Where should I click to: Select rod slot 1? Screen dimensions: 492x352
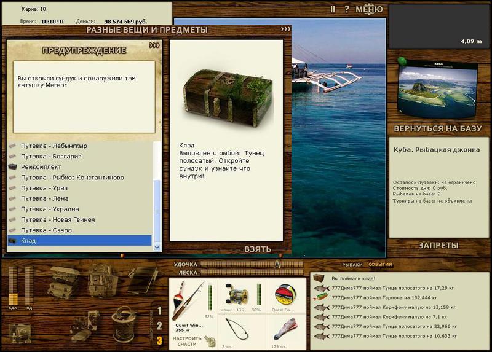(x=159, y=311)
